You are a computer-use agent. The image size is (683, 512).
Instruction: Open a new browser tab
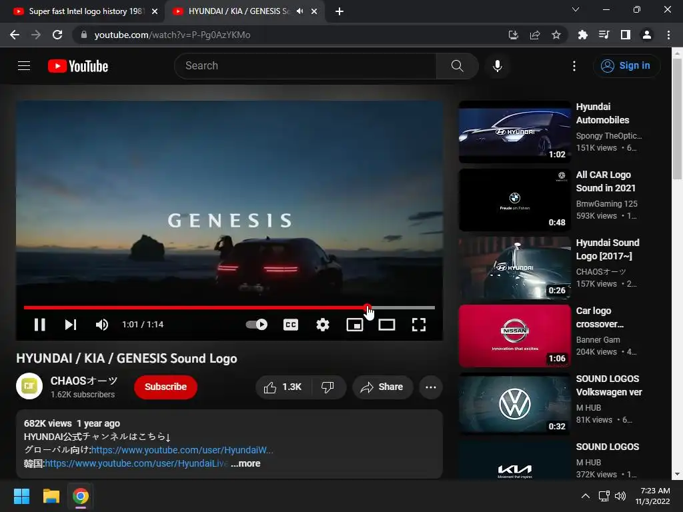tap(339, 12)
